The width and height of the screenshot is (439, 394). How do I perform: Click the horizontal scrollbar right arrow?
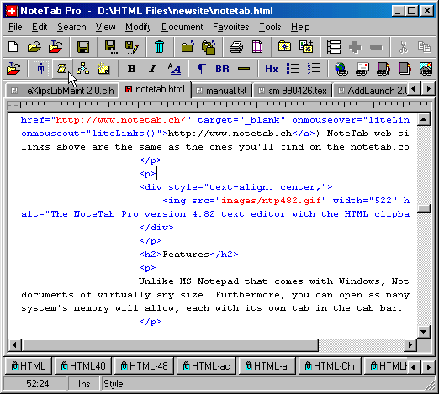click(410, 344)
